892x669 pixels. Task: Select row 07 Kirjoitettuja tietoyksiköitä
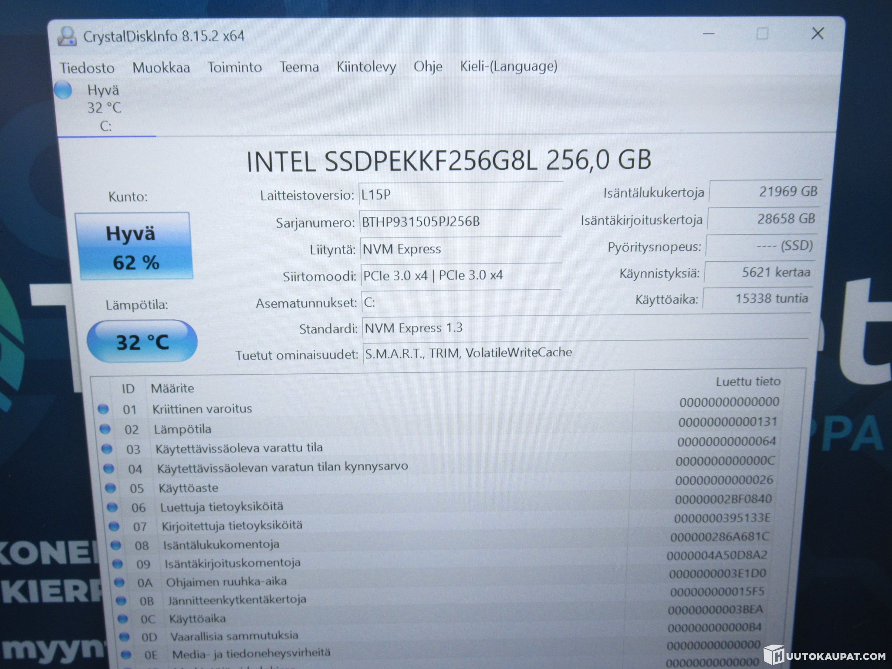pos(440,523)
